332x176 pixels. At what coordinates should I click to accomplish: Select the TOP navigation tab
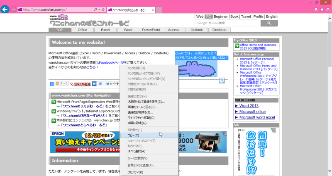coord(60,30)
